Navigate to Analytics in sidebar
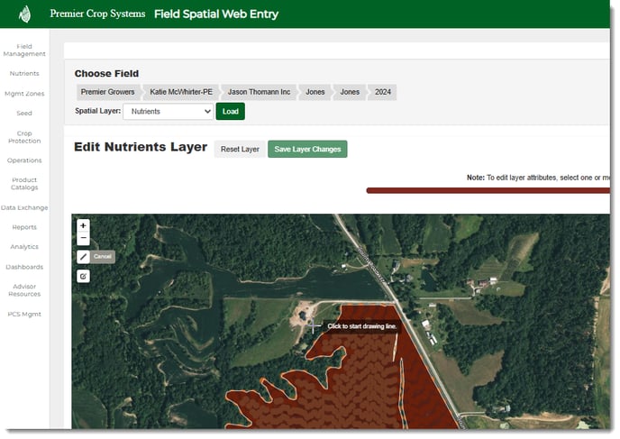620x439 pixels. [24, 247]
